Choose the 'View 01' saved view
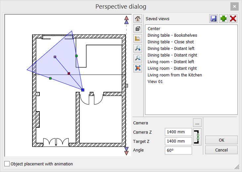Screen dimensions: 242x172 click(155, 82)
